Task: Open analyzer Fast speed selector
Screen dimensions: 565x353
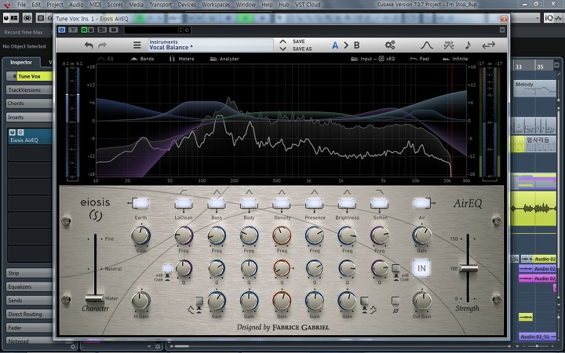Action: (420, 59)
